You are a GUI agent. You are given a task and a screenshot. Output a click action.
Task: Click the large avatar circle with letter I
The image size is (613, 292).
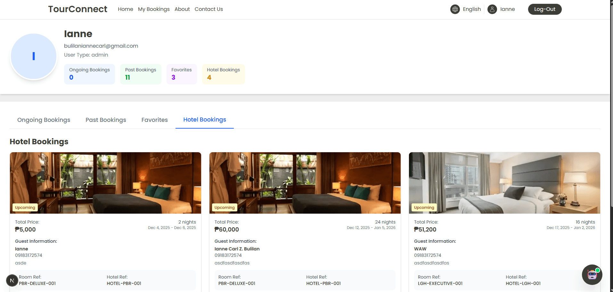[34, 56]
